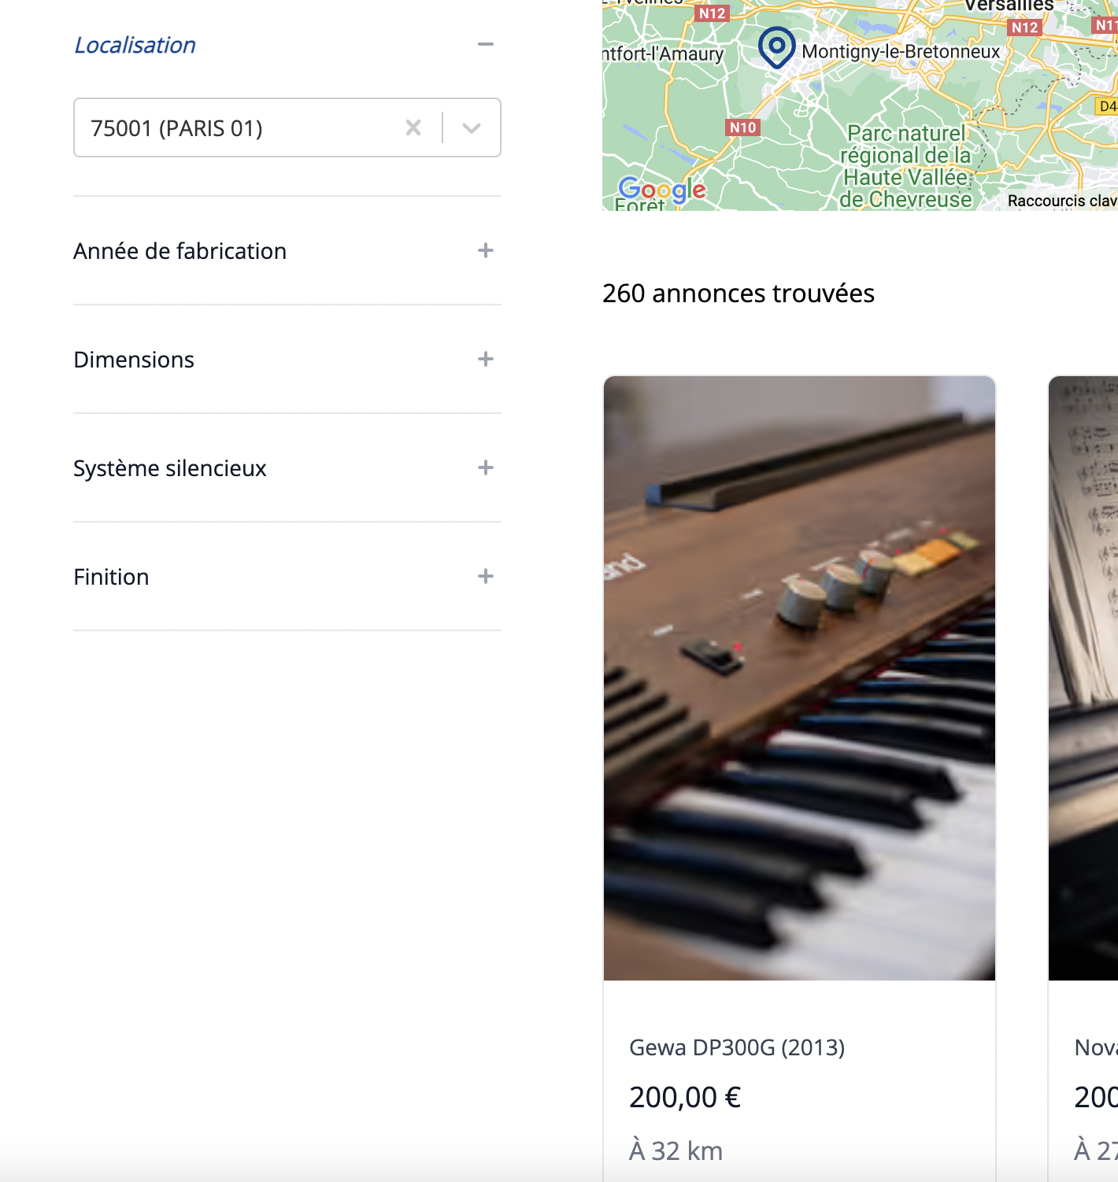Click the 260 annonces trouvées text
The width and height of the screenshot is (1118, 1182).
(739, 294)
